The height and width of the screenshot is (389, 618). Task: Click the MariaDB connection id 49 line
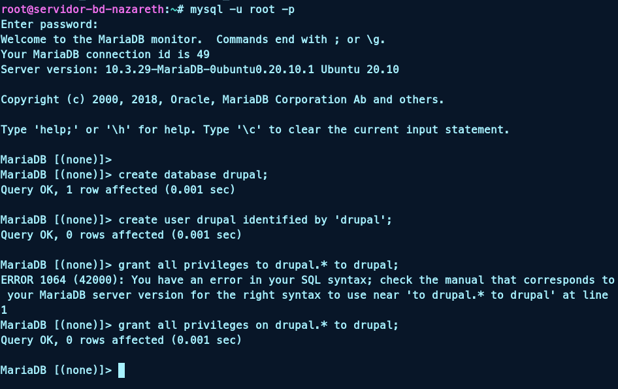[x=105, y=54]
